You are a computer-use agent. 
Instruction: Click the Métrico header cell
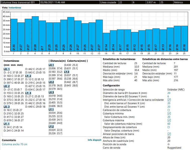[x=181, y=2]
